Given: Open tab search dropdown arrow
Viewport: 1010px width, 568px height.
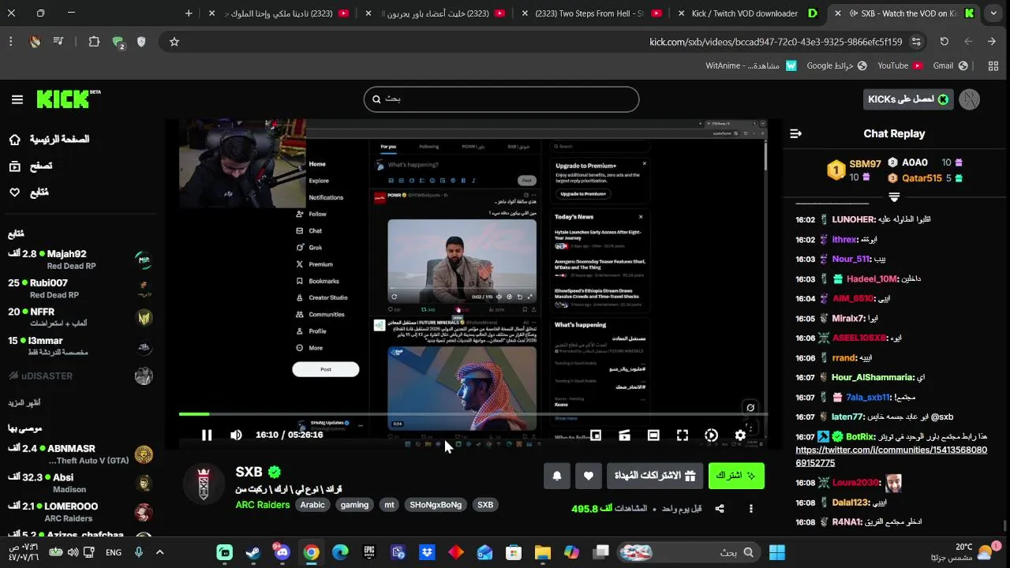Looking at the screenshot, I should click(993, 13).
